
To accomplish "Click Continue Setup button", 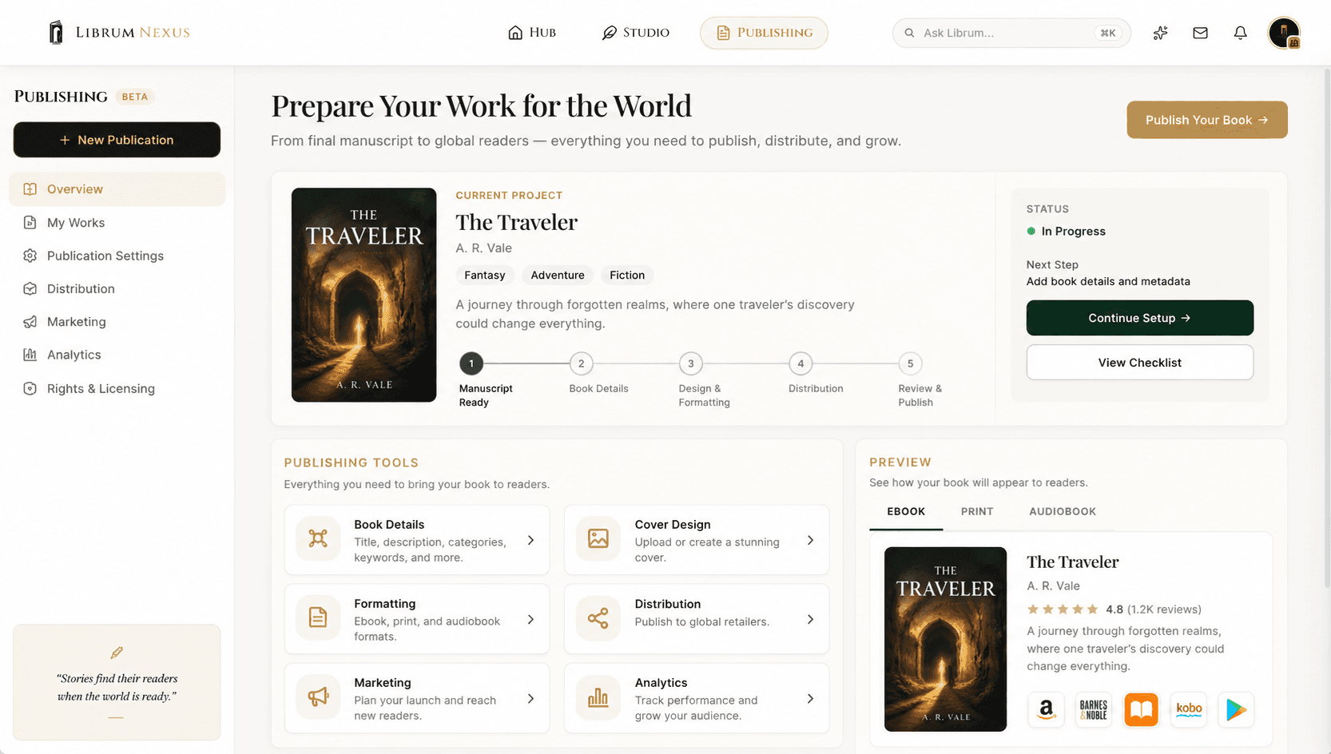I will [1139, 318].
